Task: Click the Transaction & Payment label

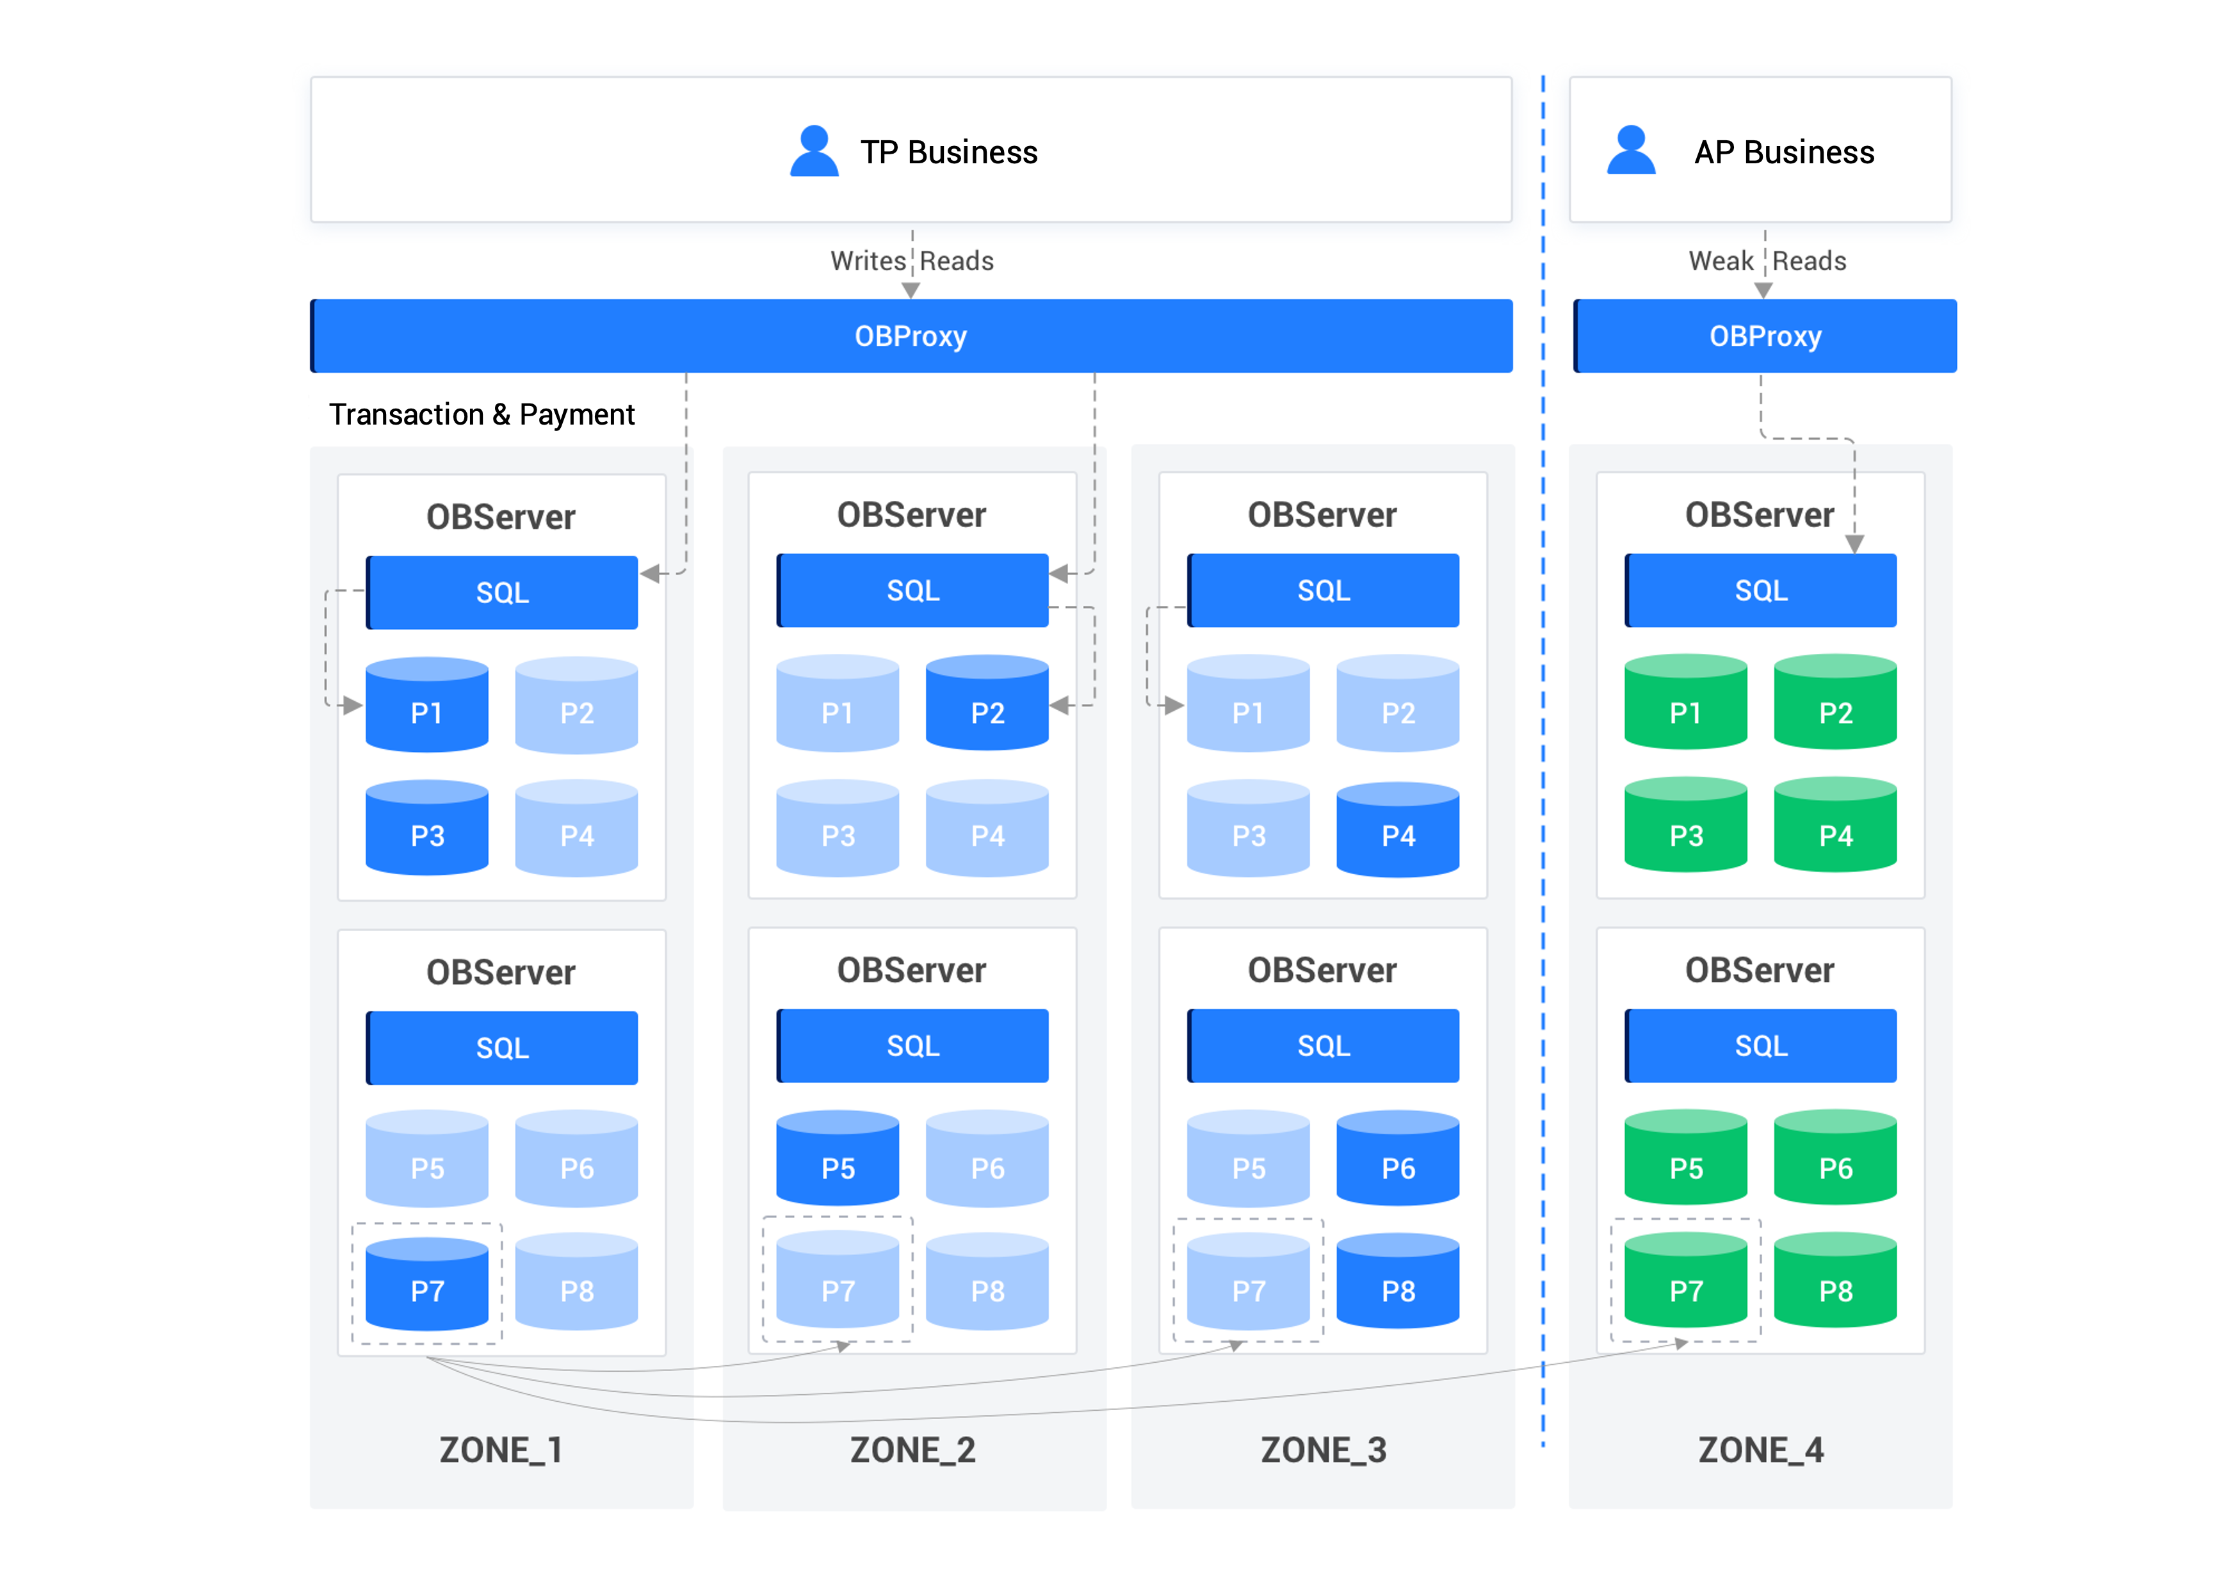Action: tap(482, 414)
